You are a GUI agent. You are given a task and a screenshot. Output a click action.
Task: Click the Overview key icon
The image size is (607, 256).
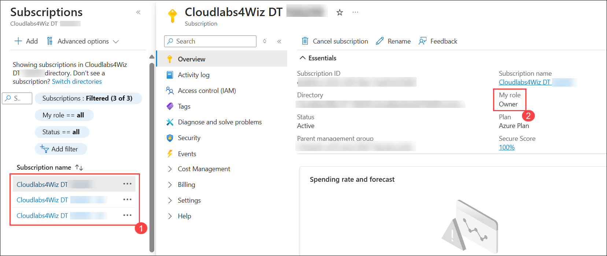click(170, 59)
